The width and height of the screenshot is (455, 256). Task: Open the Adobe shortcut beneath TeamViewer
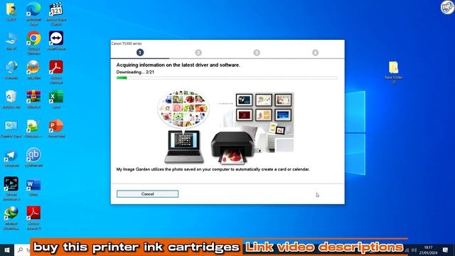tap(56, 72)
